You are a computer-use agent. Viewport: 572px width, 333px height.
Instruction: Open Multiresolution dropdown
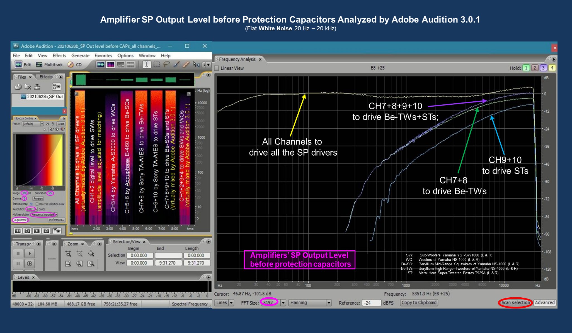tap(44, 215)
